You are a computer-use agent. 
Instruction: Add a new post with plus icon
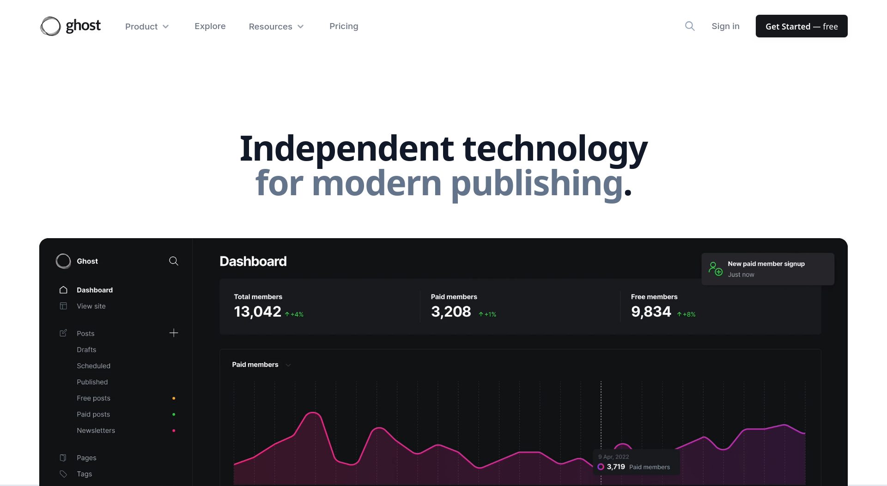[174, 333]
